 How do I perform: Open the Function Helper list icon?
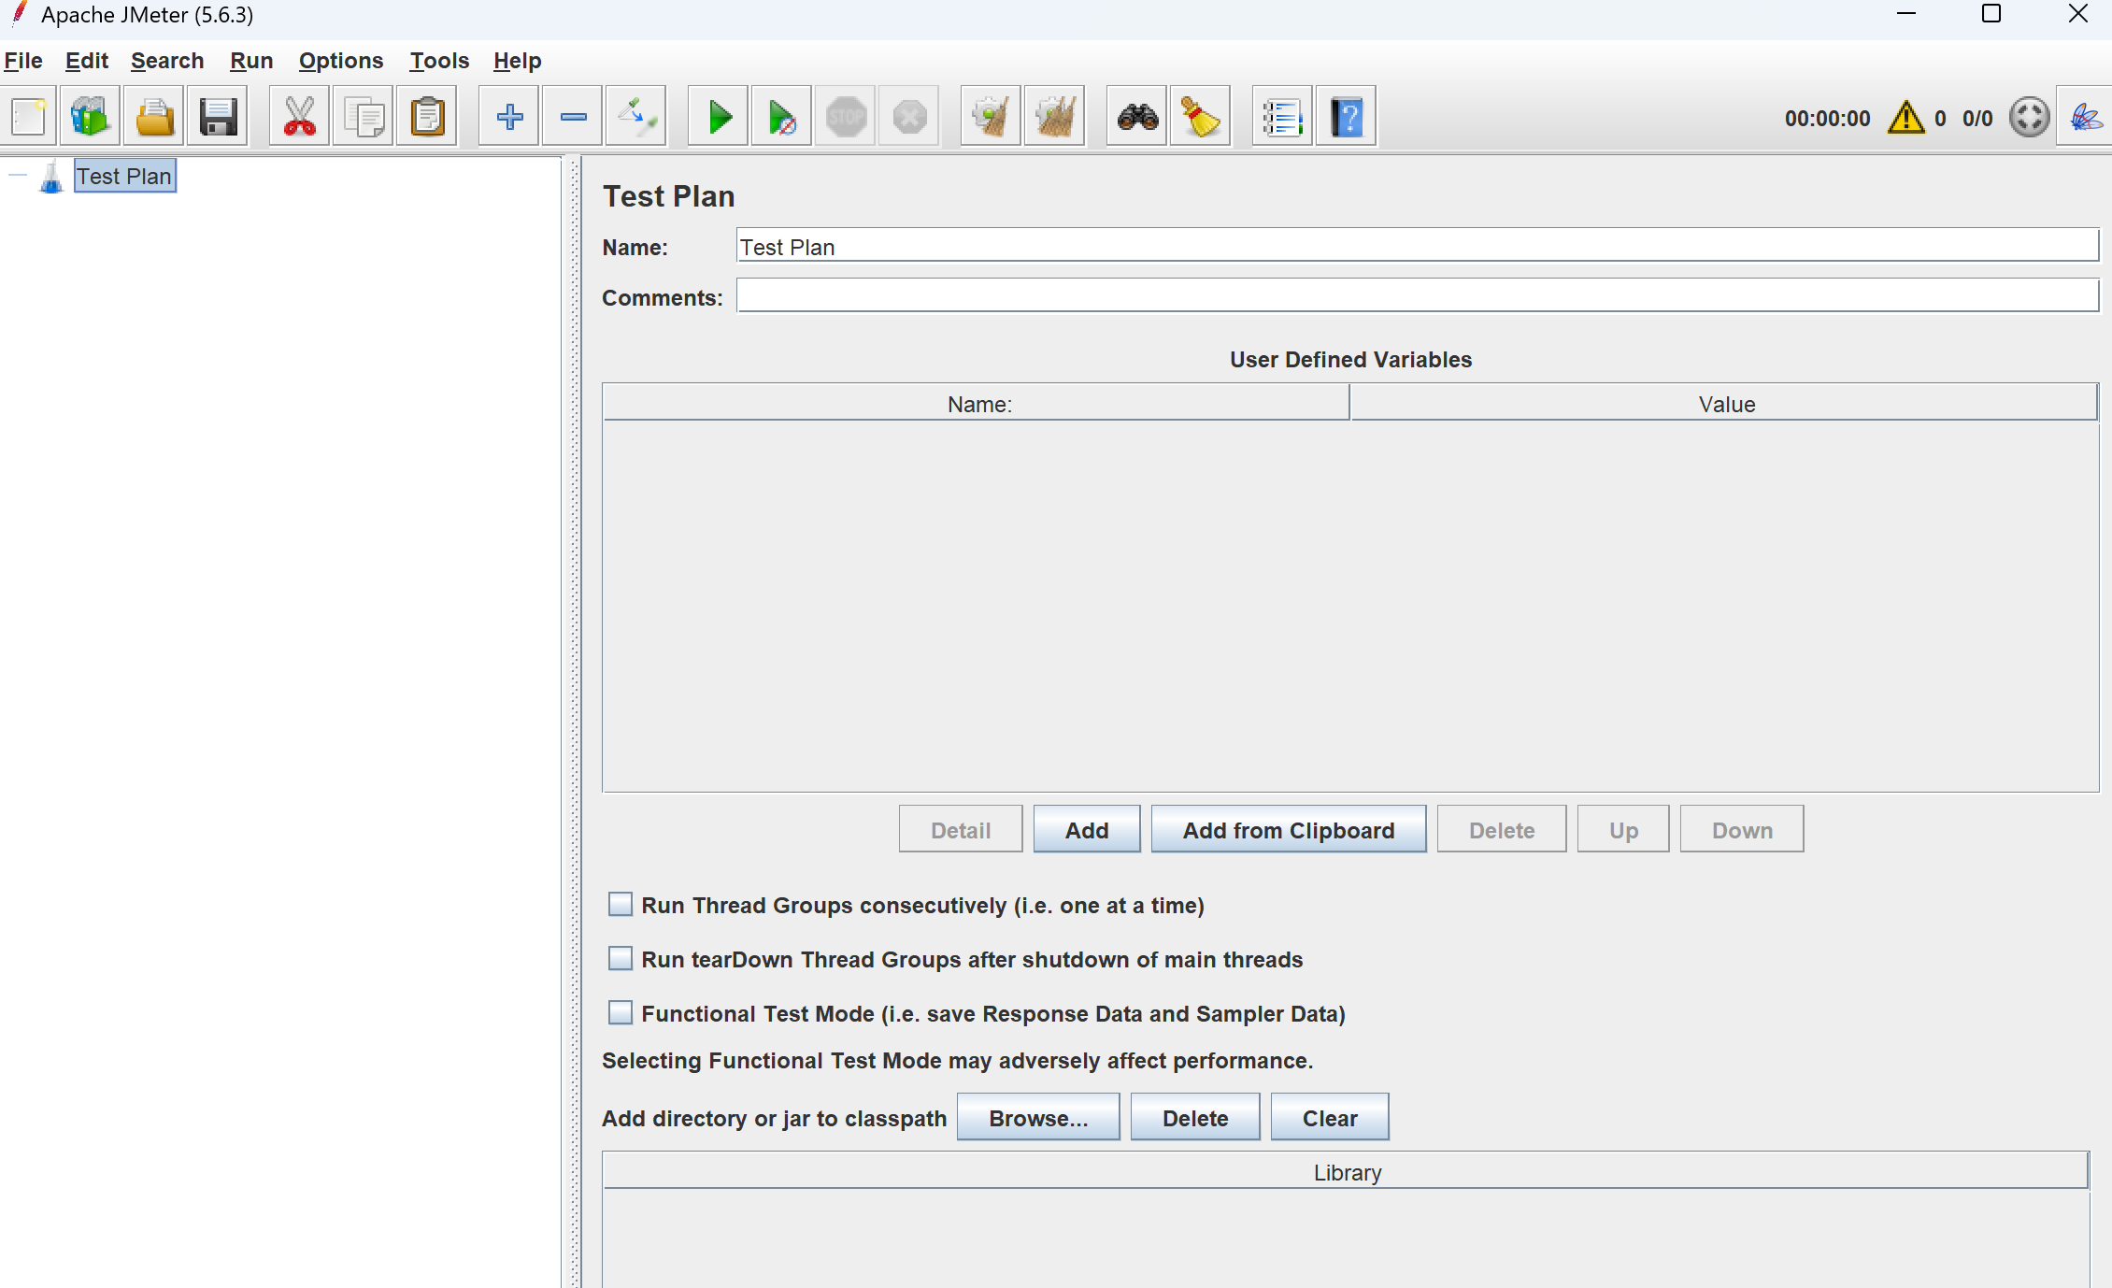(1283, 117)
